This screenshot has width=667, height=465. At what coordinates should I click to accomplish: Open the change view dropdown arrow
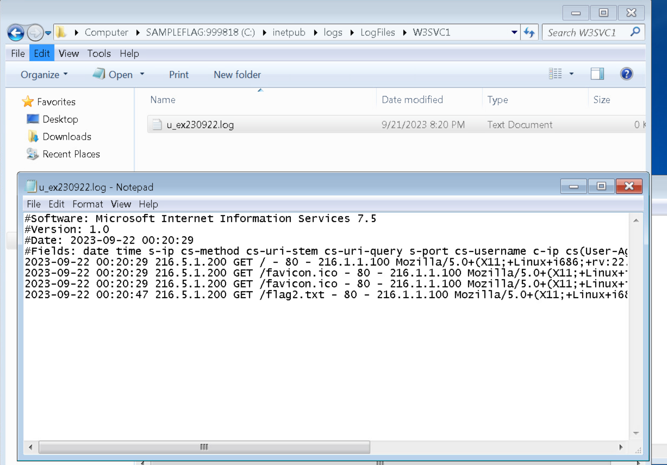point(571,74)
